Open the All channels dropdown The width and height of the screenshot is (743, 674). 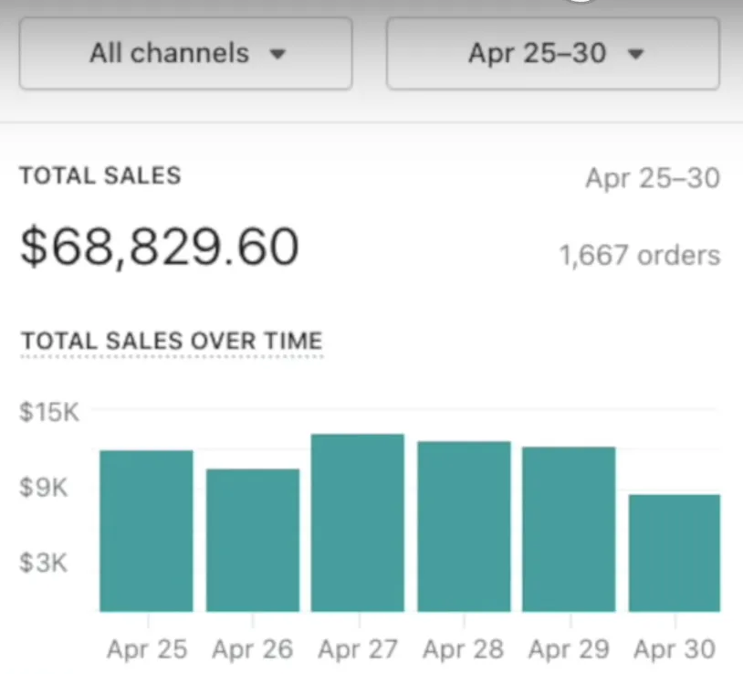(x=185, y=53)
